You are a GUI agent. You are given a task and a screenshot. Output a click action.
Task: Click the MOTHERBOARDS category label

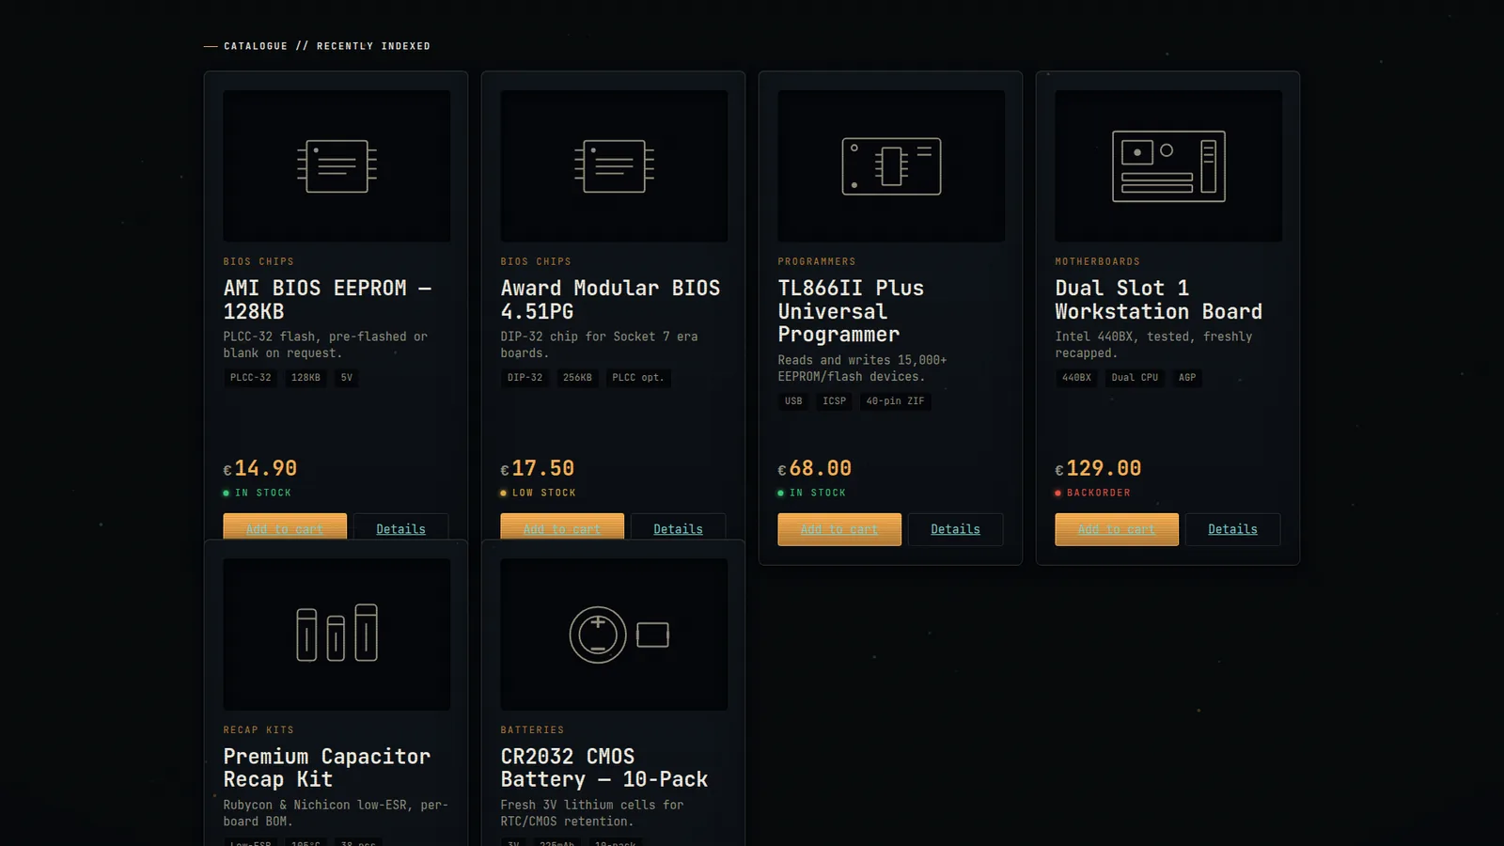click(1098, 261)
